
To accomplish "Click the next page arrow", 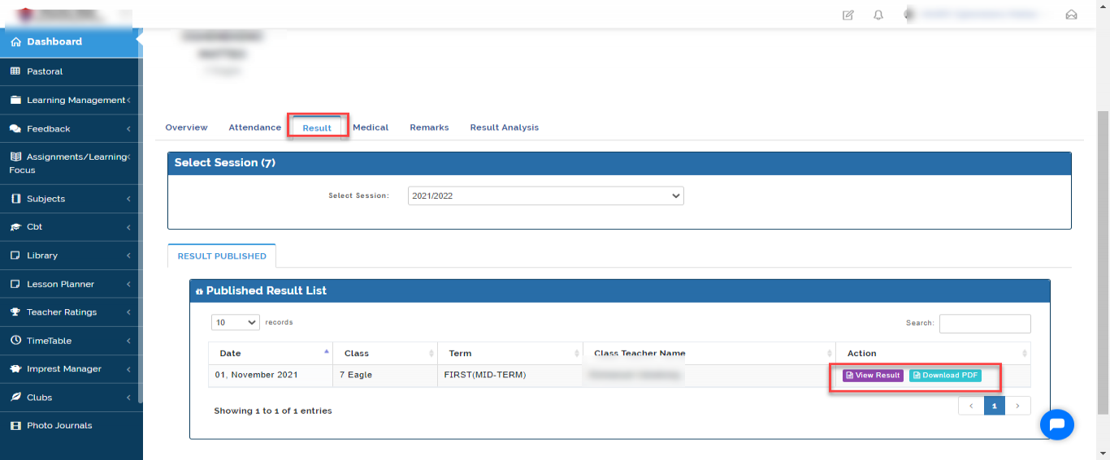I will point(1018,406).
